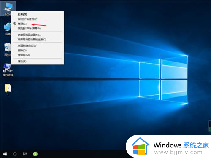Open the green browser icon on taskbar
Screen dimensions: 211x158
click(35, 154)
